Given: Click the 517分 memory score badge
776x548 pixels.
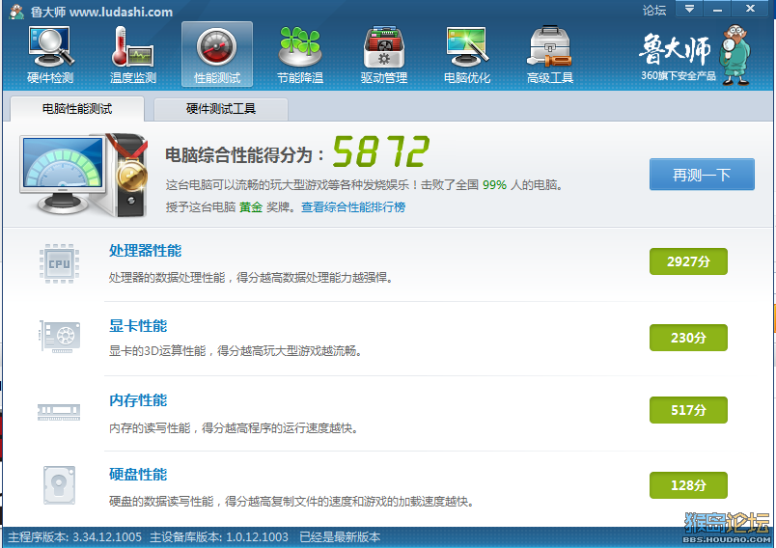Looking at the screenshot, I should (x=688, y=409).
